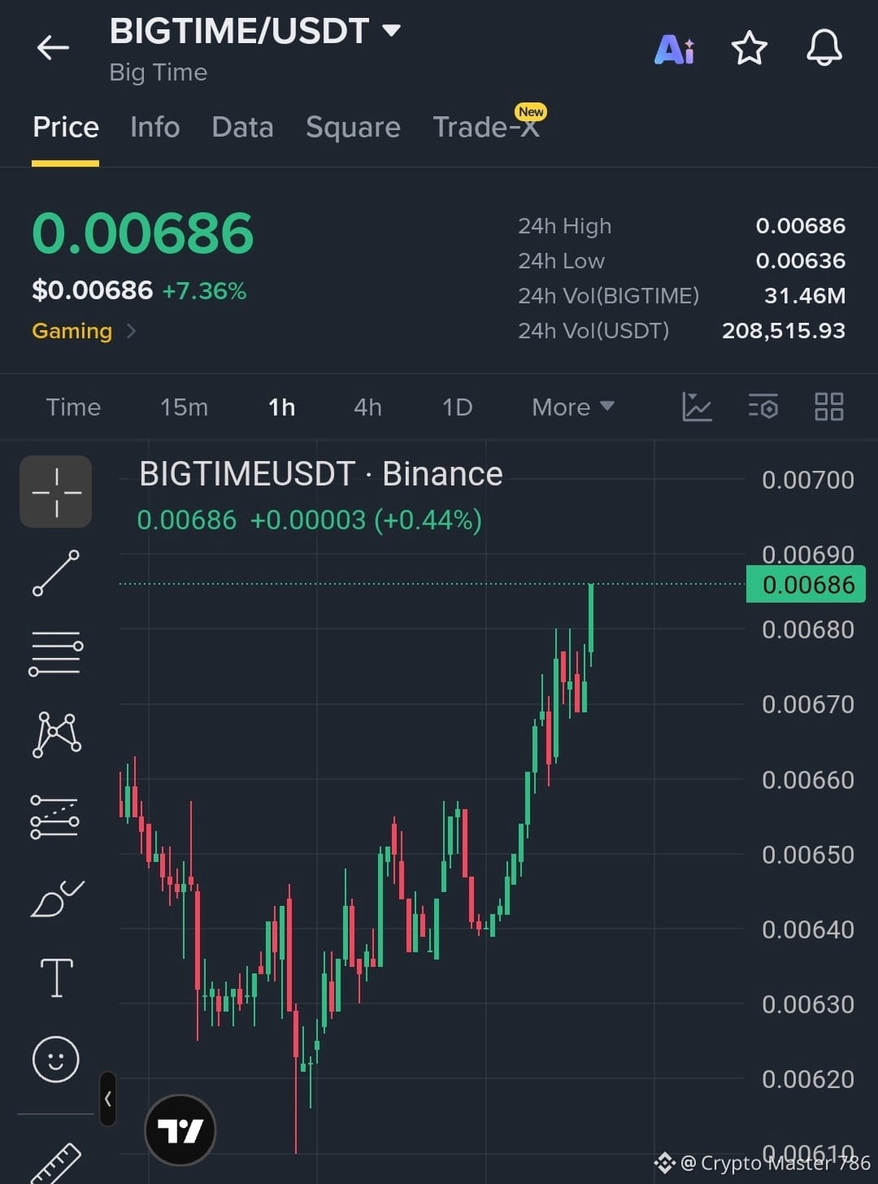This screenshot has width=878, height=1184.
Task: Tap the back arrow icon
Action: [54, 48]
